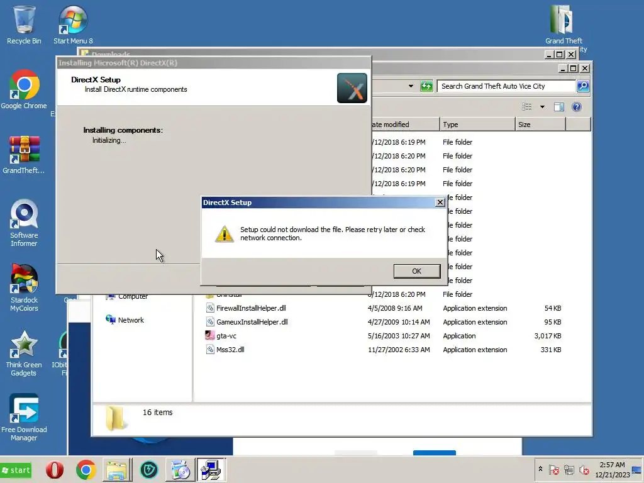Screen dimensions: 644x483
Task: Sort by Date modified column header
Action: 406,125
